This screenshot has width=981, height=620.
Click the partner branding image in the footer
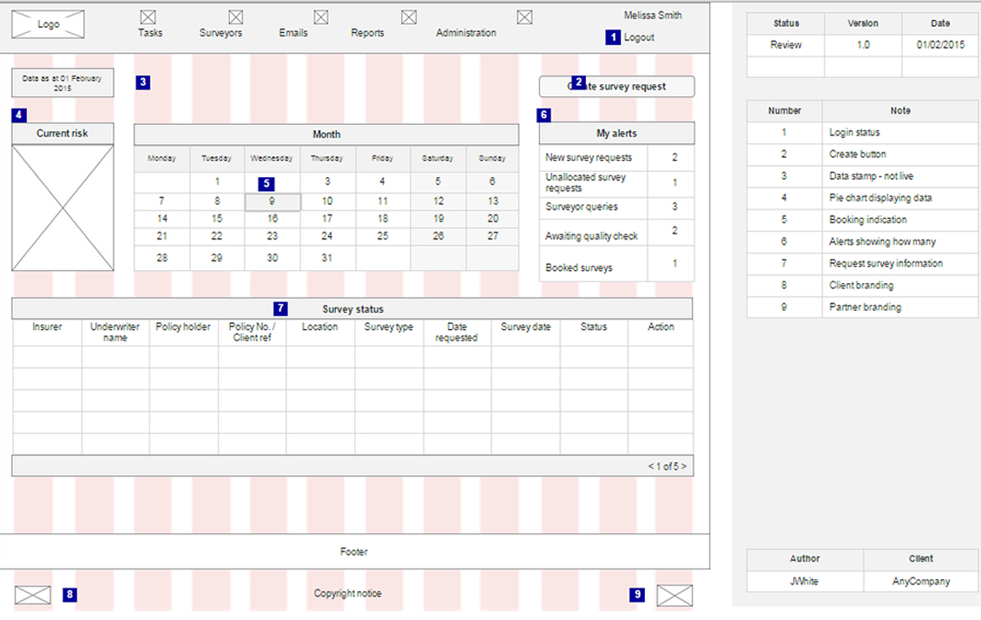click(675, 595)
